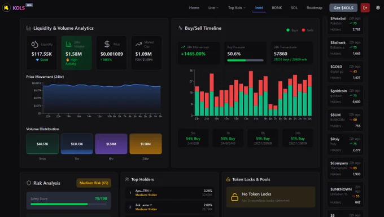This screenshot has height=217, width=384.
Task: Click the 5m 54% Buy card
Action: (193, 138)
